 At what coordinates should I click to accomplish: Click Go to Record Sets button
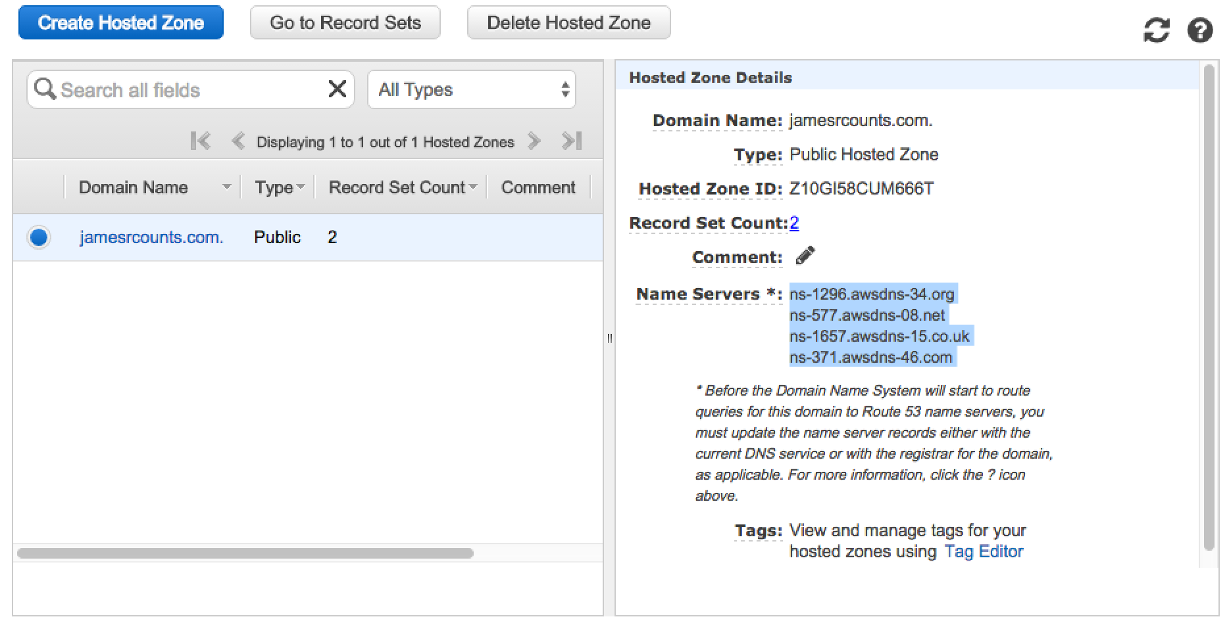[x=345, y=23]
